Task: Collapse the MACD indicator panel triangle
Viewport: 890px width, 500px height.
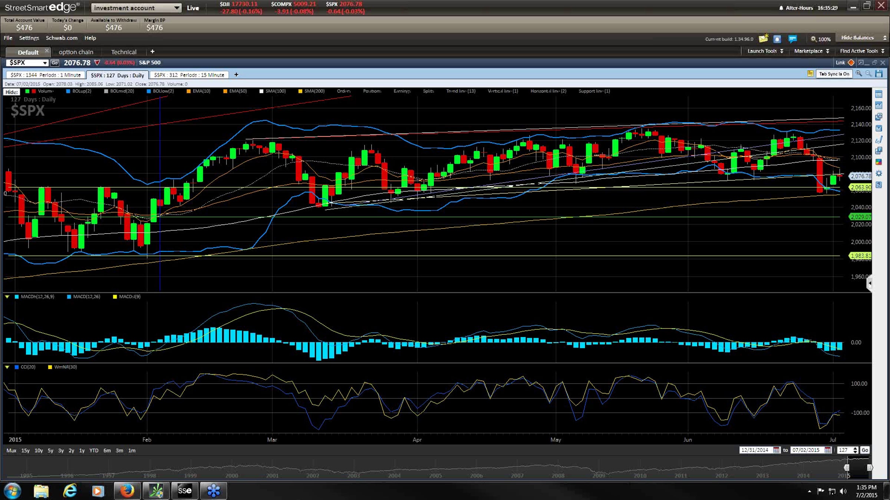Action: click(7, 297)
